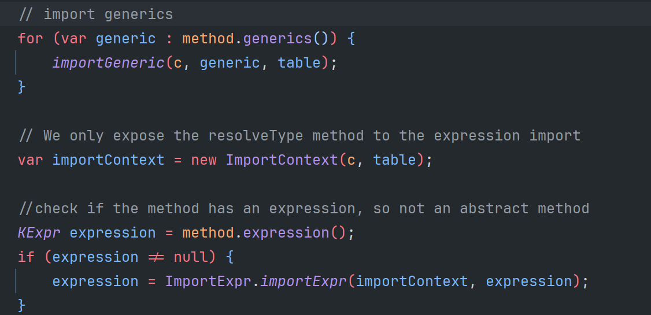Click the importContext variable declaration

pyautogui.click(x=108, y=160)
